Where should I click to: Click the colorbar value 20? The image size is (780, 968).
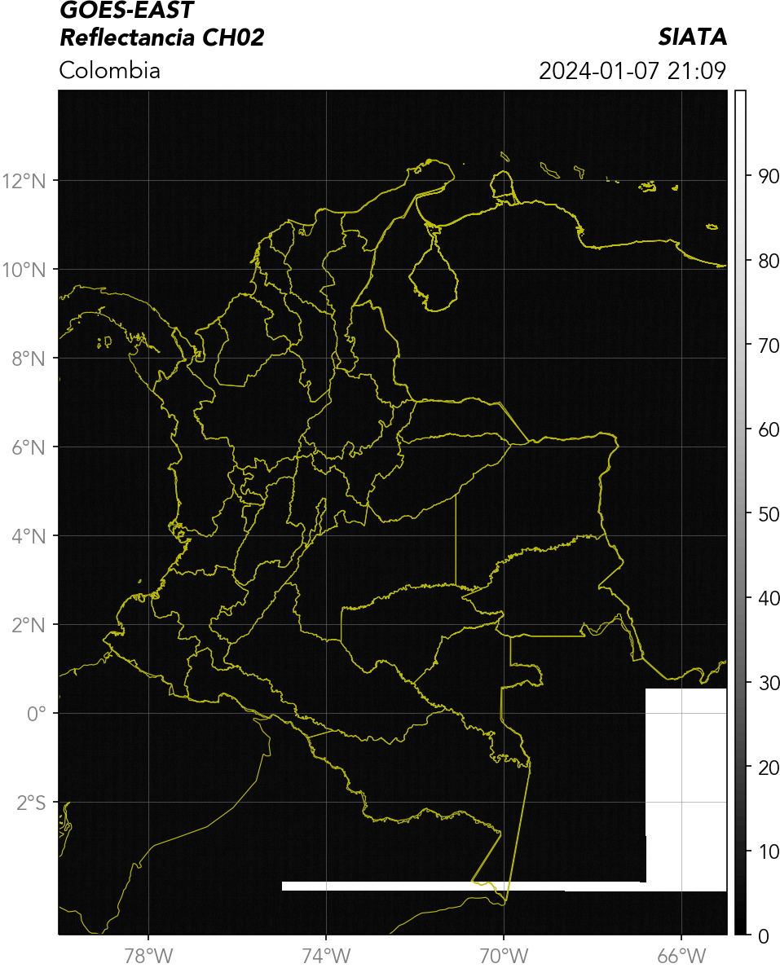[x=769, y=768]
